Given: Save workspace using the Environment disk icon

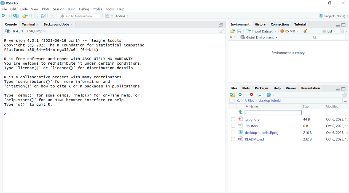Looking at the screenshot, I should tap(239, 31).
